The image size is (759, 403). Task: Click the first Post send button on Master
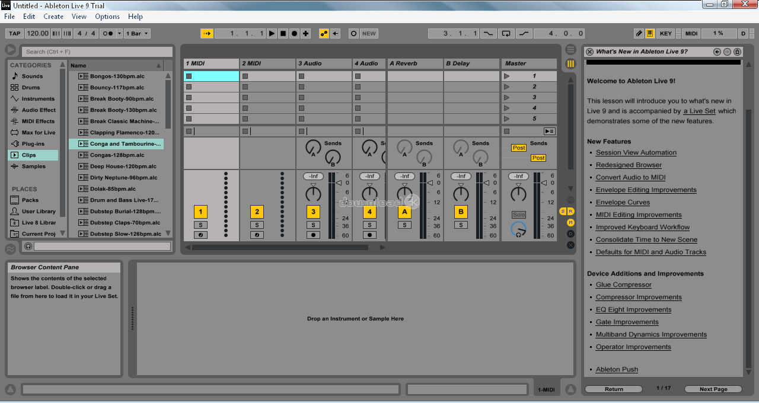519,148
